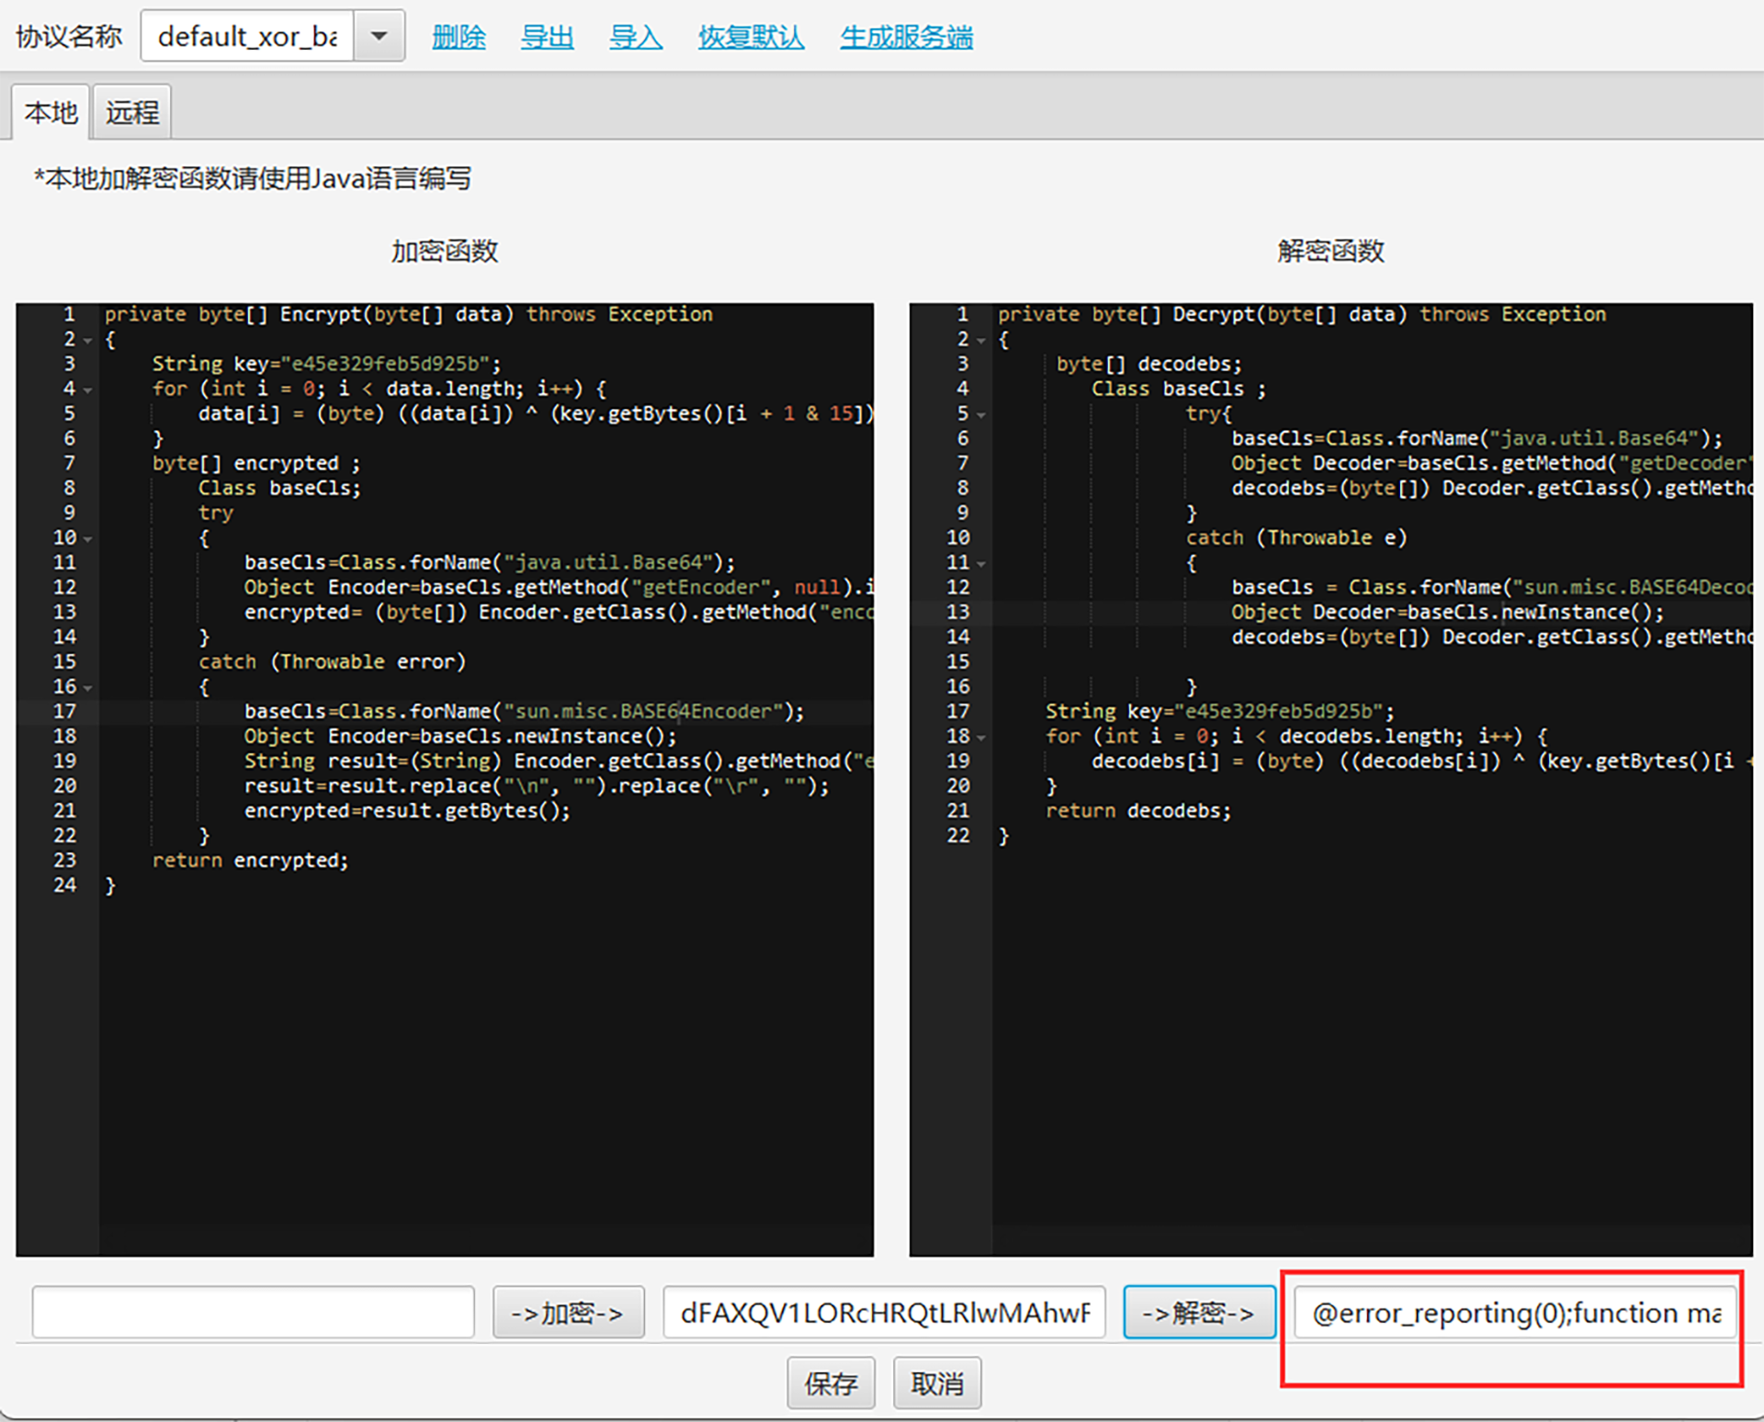Collapse try block fold at Encrypt line 10
1764x1422 pixels.
pos(88,539)
